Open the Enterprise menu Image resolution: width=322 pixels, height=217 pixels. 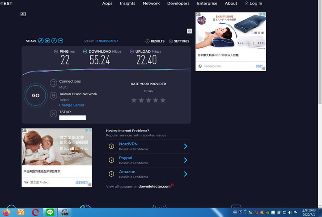(207, 3)
